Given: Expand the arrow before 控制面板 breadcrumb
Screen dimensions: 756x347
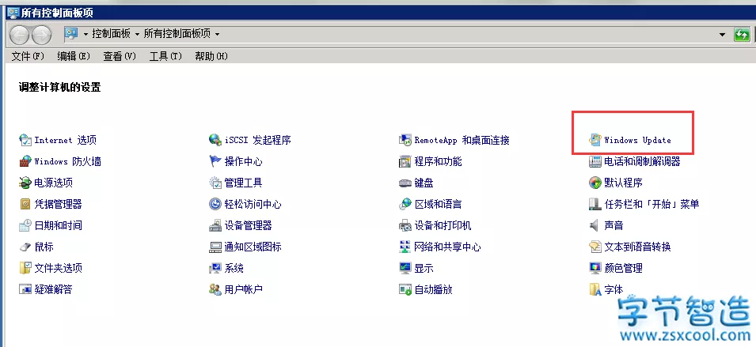Looking at the screenshot, I should [x=85, y=34].
